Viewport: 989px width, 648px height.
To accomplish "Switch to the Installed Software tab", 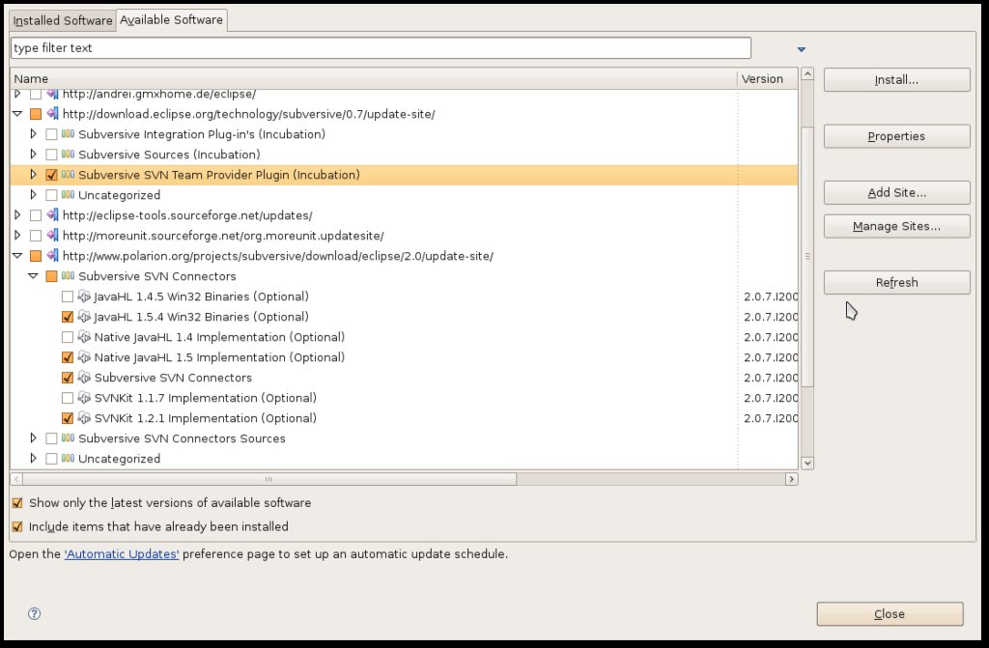I will click(x=63, y=20).
